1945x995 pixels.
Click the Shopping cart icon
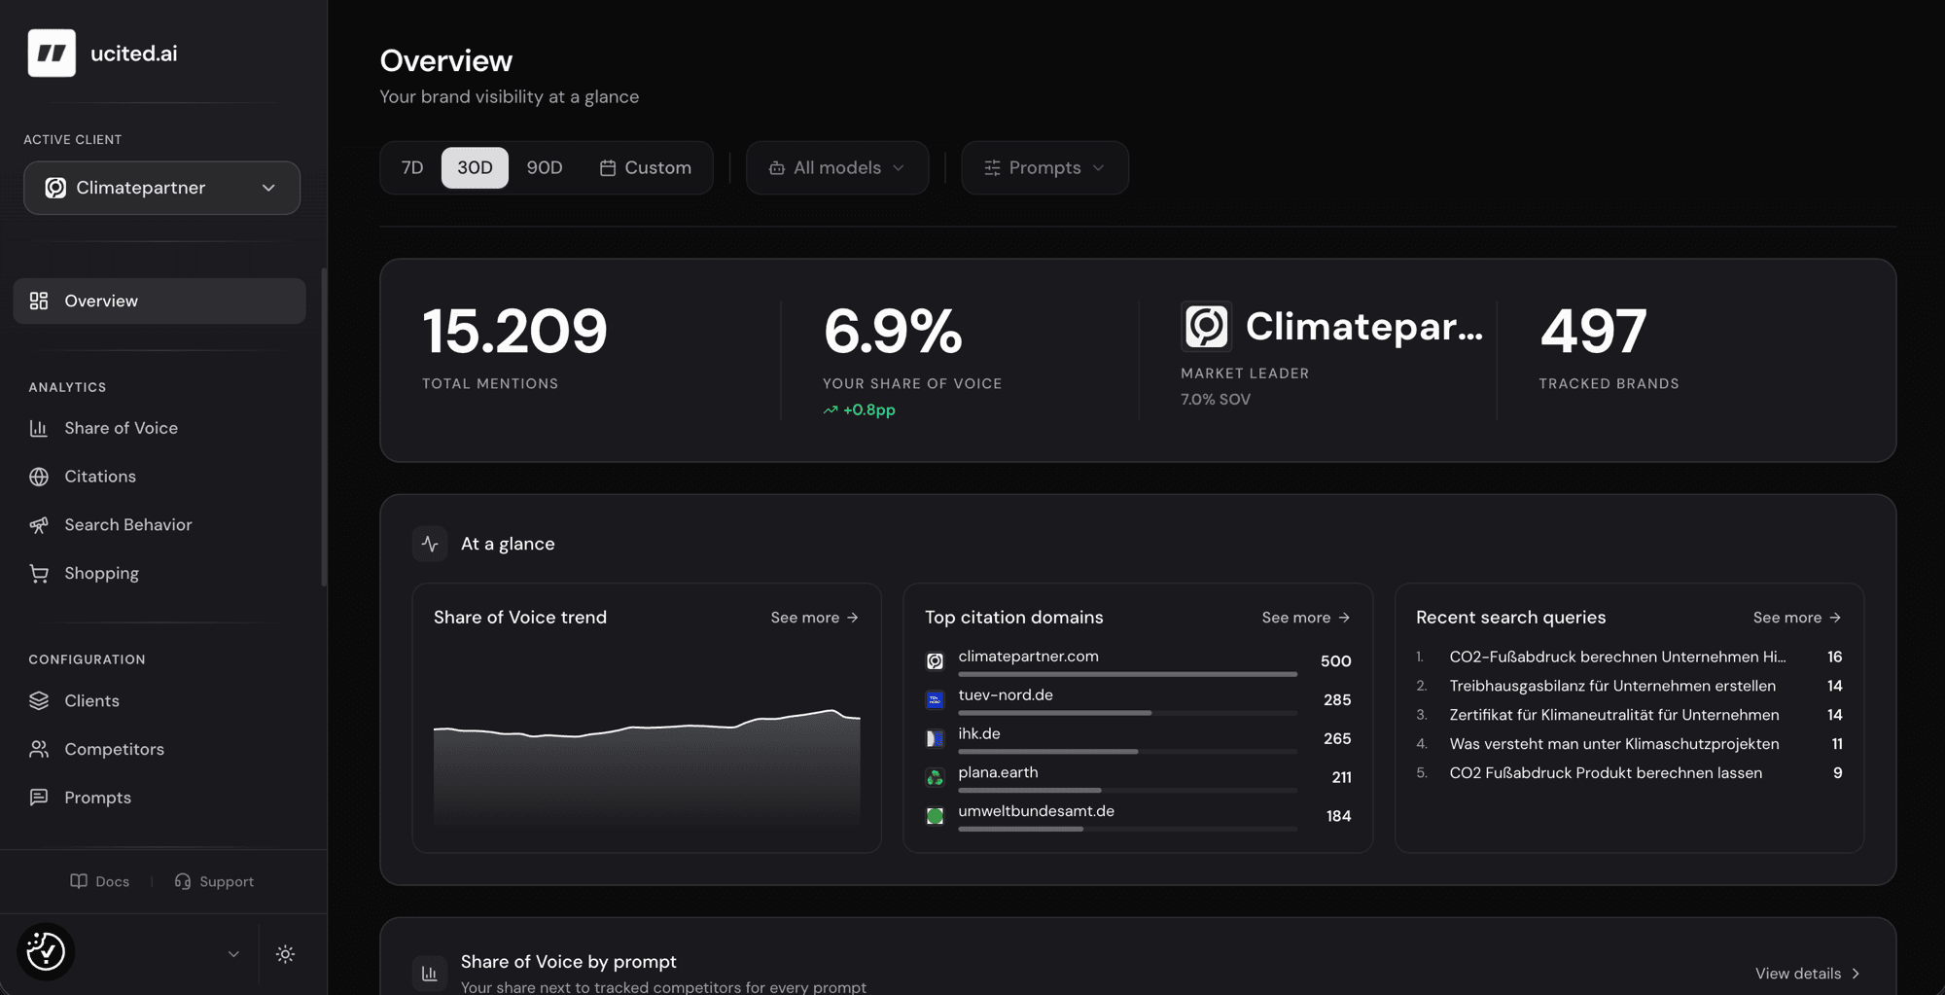(x=39, y=574)
